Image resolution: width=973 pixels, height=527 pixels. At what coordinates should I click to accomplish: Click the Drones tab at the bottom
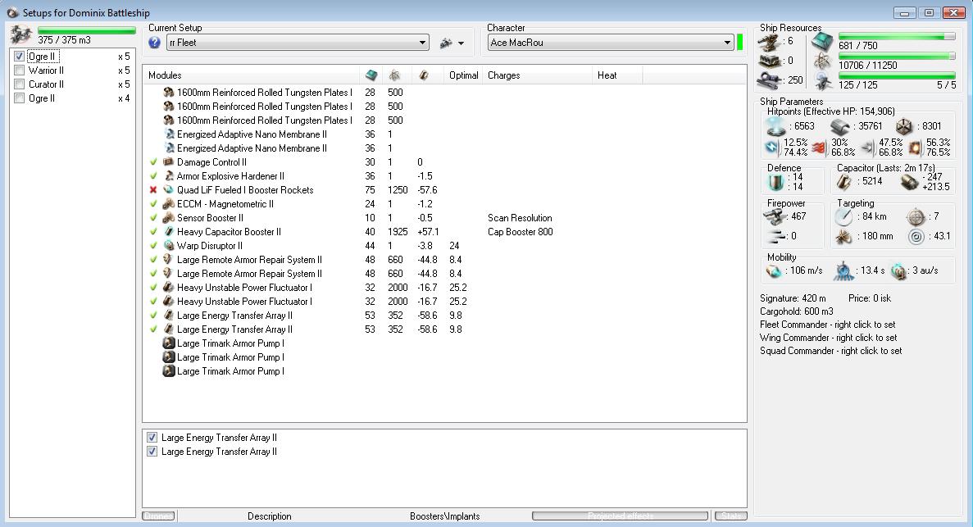coord(159,516)
